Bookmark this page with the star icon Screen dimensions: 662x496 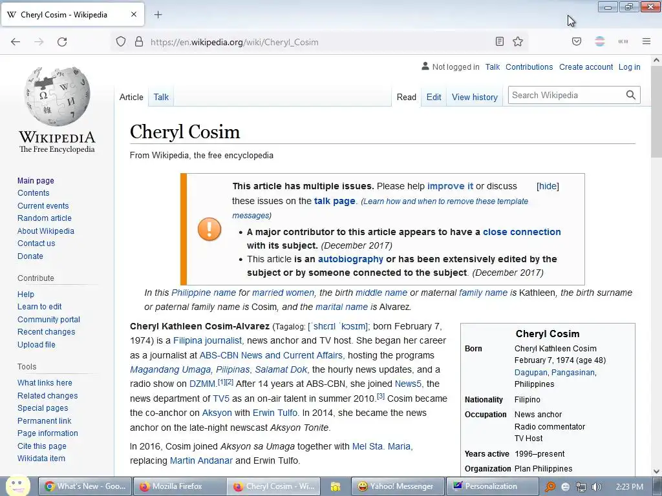tap(518, 41)
